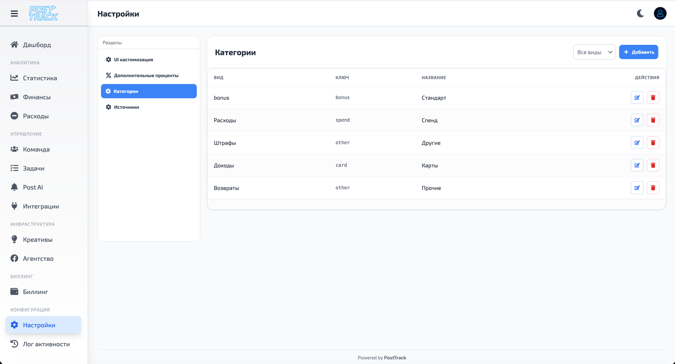Image resolution: width=675 pixels, height=364 pixels.
Task: Click the edit icon for the Возвраты row
Action: [x=637, y=188]
